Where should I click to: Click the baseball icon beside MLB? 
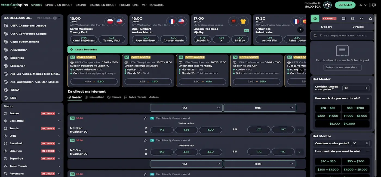pos(6,98)
